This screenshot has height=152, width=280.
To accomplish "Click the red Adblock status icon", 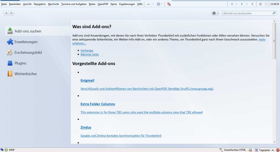I will [278, 150].
